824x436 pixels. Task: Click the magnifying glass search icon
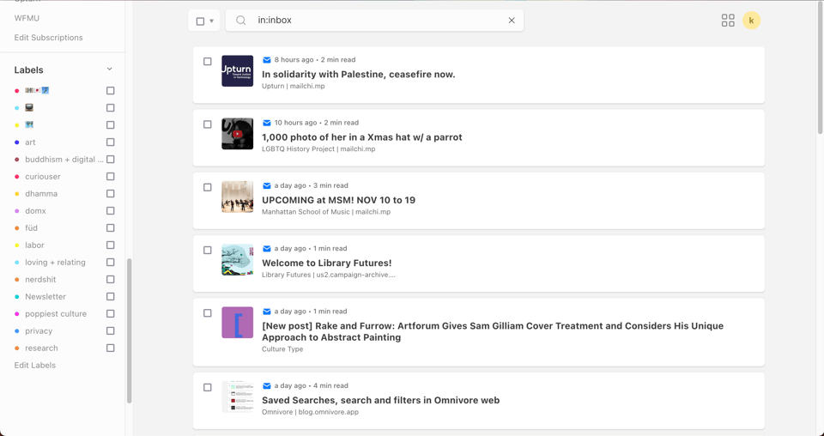[240, 21]
